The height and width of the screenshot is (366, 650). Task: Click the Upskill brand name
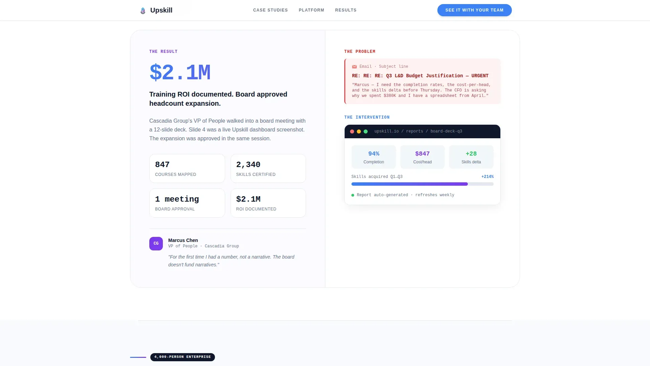click(x=161, y=10)
